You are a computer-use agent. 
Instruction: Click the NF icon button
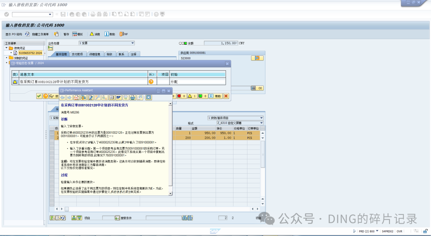[124, 34]
